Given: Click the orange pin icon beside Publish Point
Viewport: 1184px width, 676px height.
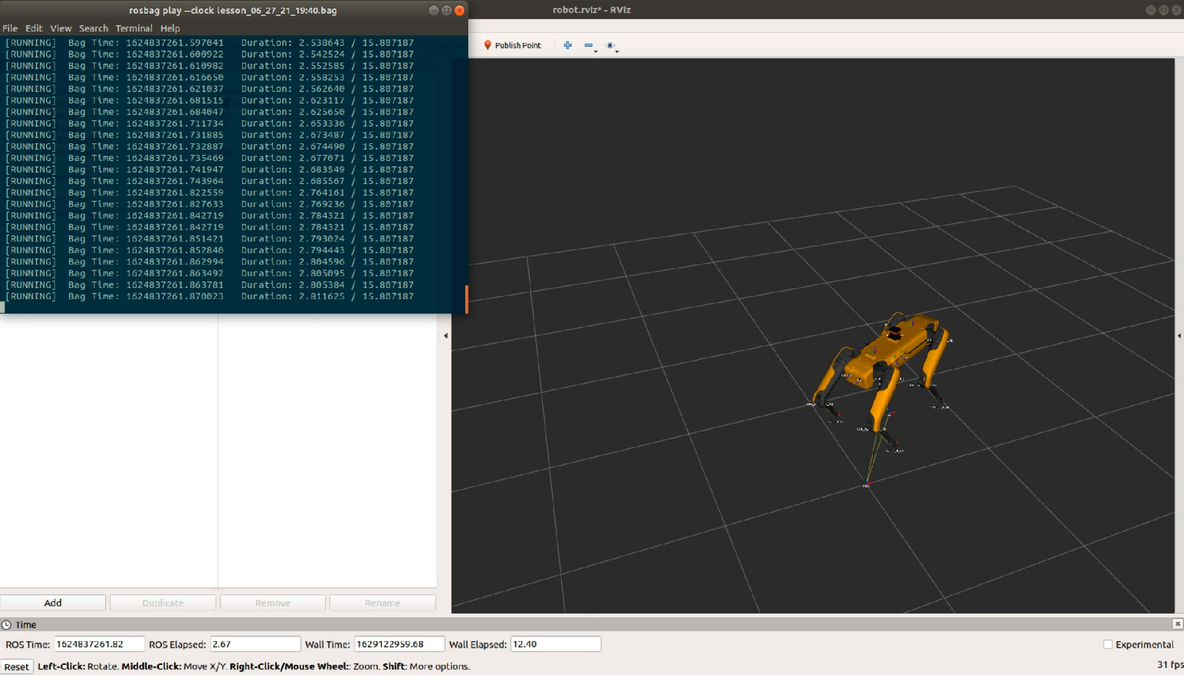Looking at the screenshot, I should (x=487, y=45).
